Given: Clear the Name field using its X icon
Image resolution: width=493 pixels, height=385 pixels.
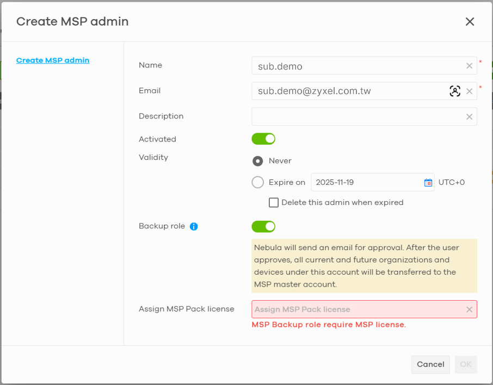Looking at the screenshot, I should (469, 65).
